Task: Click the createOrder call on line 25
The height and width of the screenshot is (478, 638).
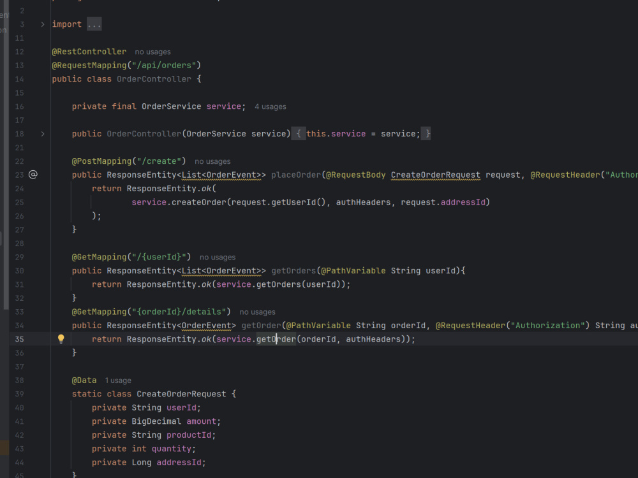Action: click(198, 202)
